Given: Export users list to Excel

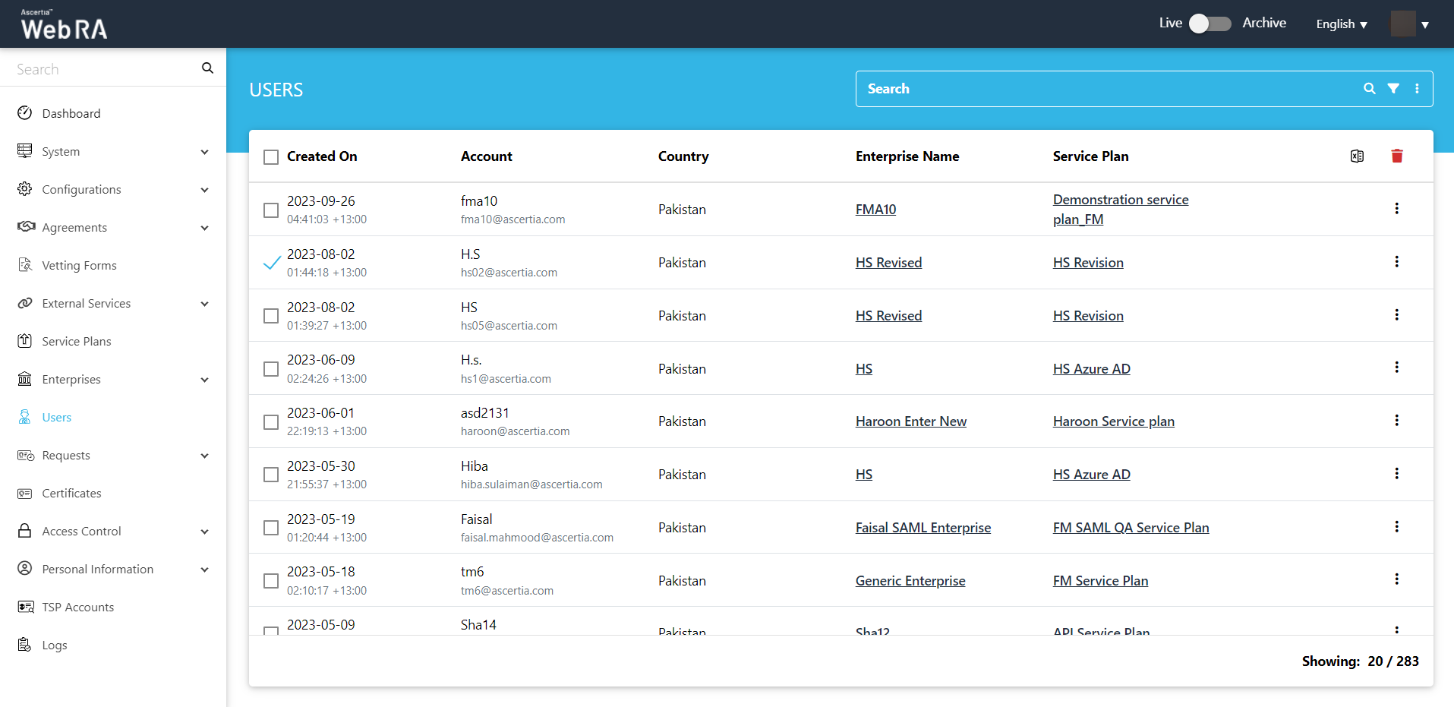Looking at the screenshot, I should [x=1358, y=156].
